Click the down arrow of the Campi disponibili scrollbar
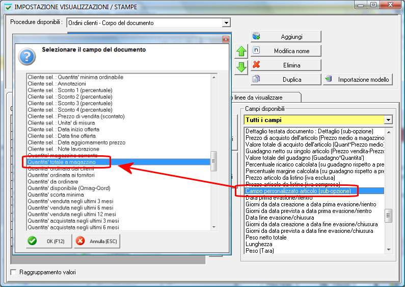Screen dimensions: 405x287 pos(389,250)
